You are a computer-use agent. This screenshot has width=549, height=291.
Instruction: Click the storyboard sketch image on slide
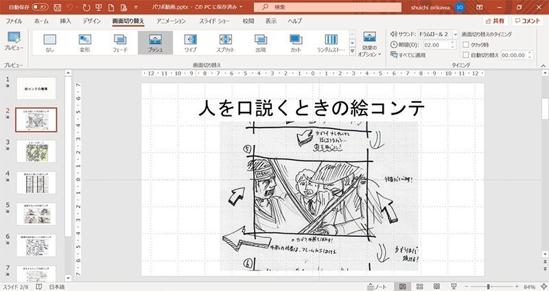coord(319,196)
